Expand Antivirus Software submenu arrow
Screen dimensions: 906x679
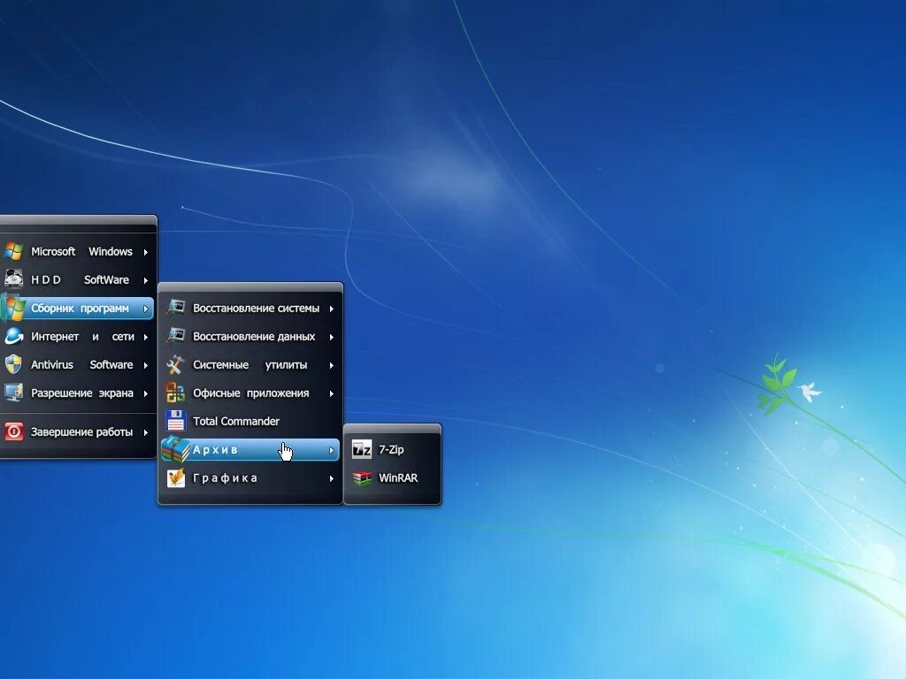click(146, 365)
